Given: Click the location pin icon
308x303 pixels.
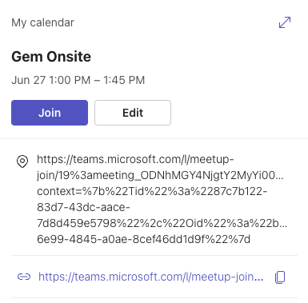Looking at the screenshot, I should (22, 161).
